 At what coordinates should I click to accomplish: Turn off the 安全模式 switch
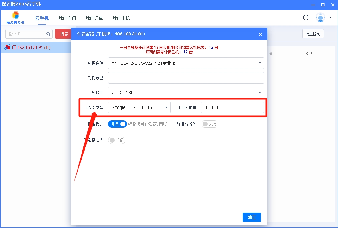(x=117, y=124)
